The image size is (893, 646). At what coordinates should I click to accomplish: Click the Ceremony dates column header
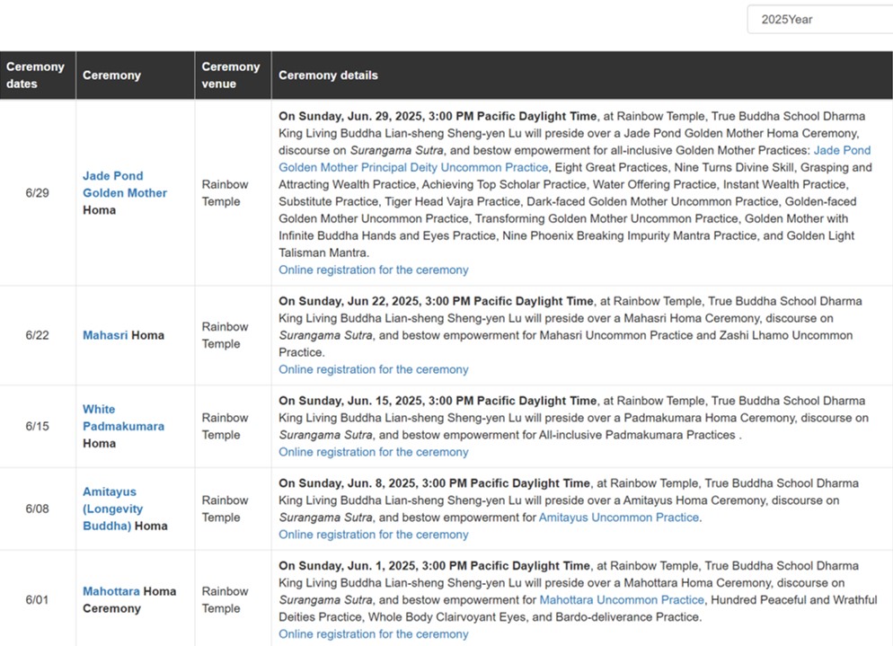point(38,75)
